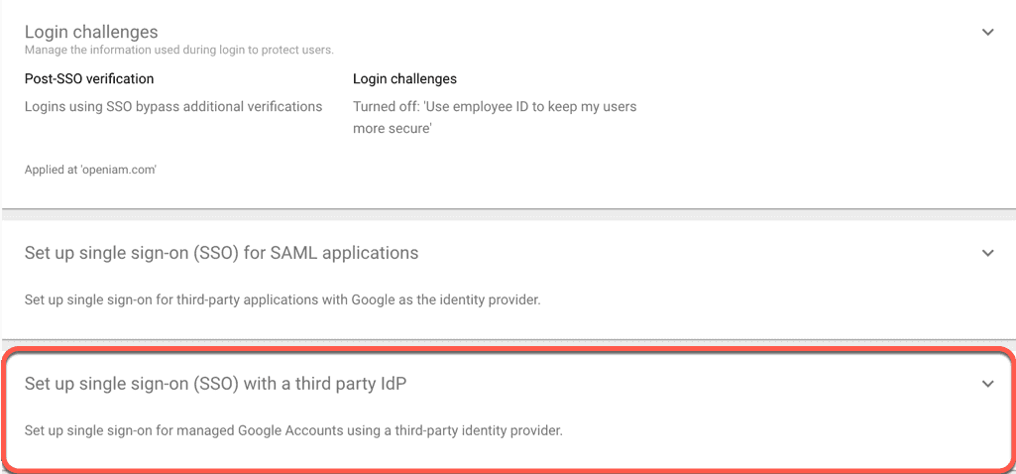
Task: Click 'Logins using SSO bypass additional verifications'
Action: click(x=173, y=106)
